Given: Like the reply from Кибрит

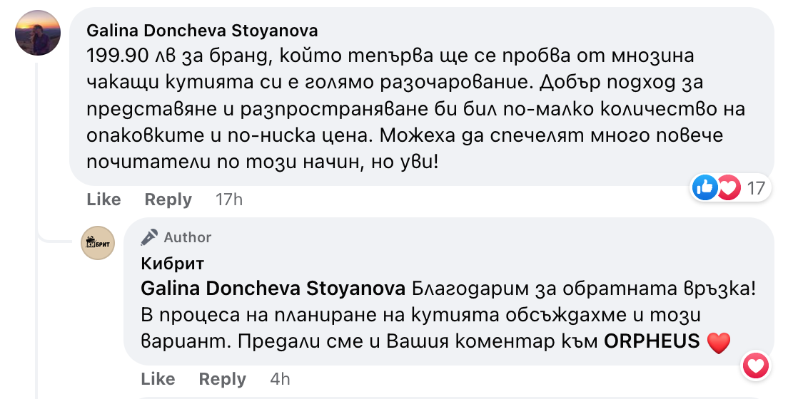Looking at the screenshot, I should coord(158,378).
